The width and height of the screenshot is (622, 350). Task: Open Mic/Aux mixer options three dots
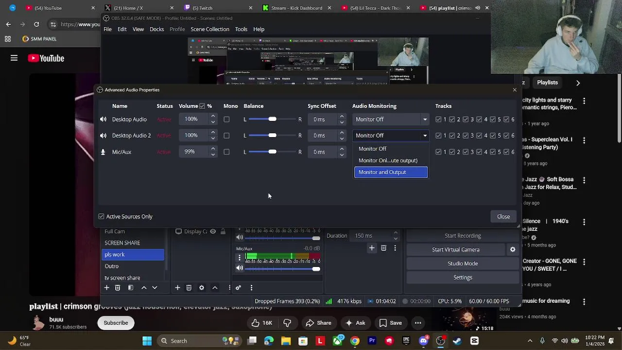pos(239,258)
